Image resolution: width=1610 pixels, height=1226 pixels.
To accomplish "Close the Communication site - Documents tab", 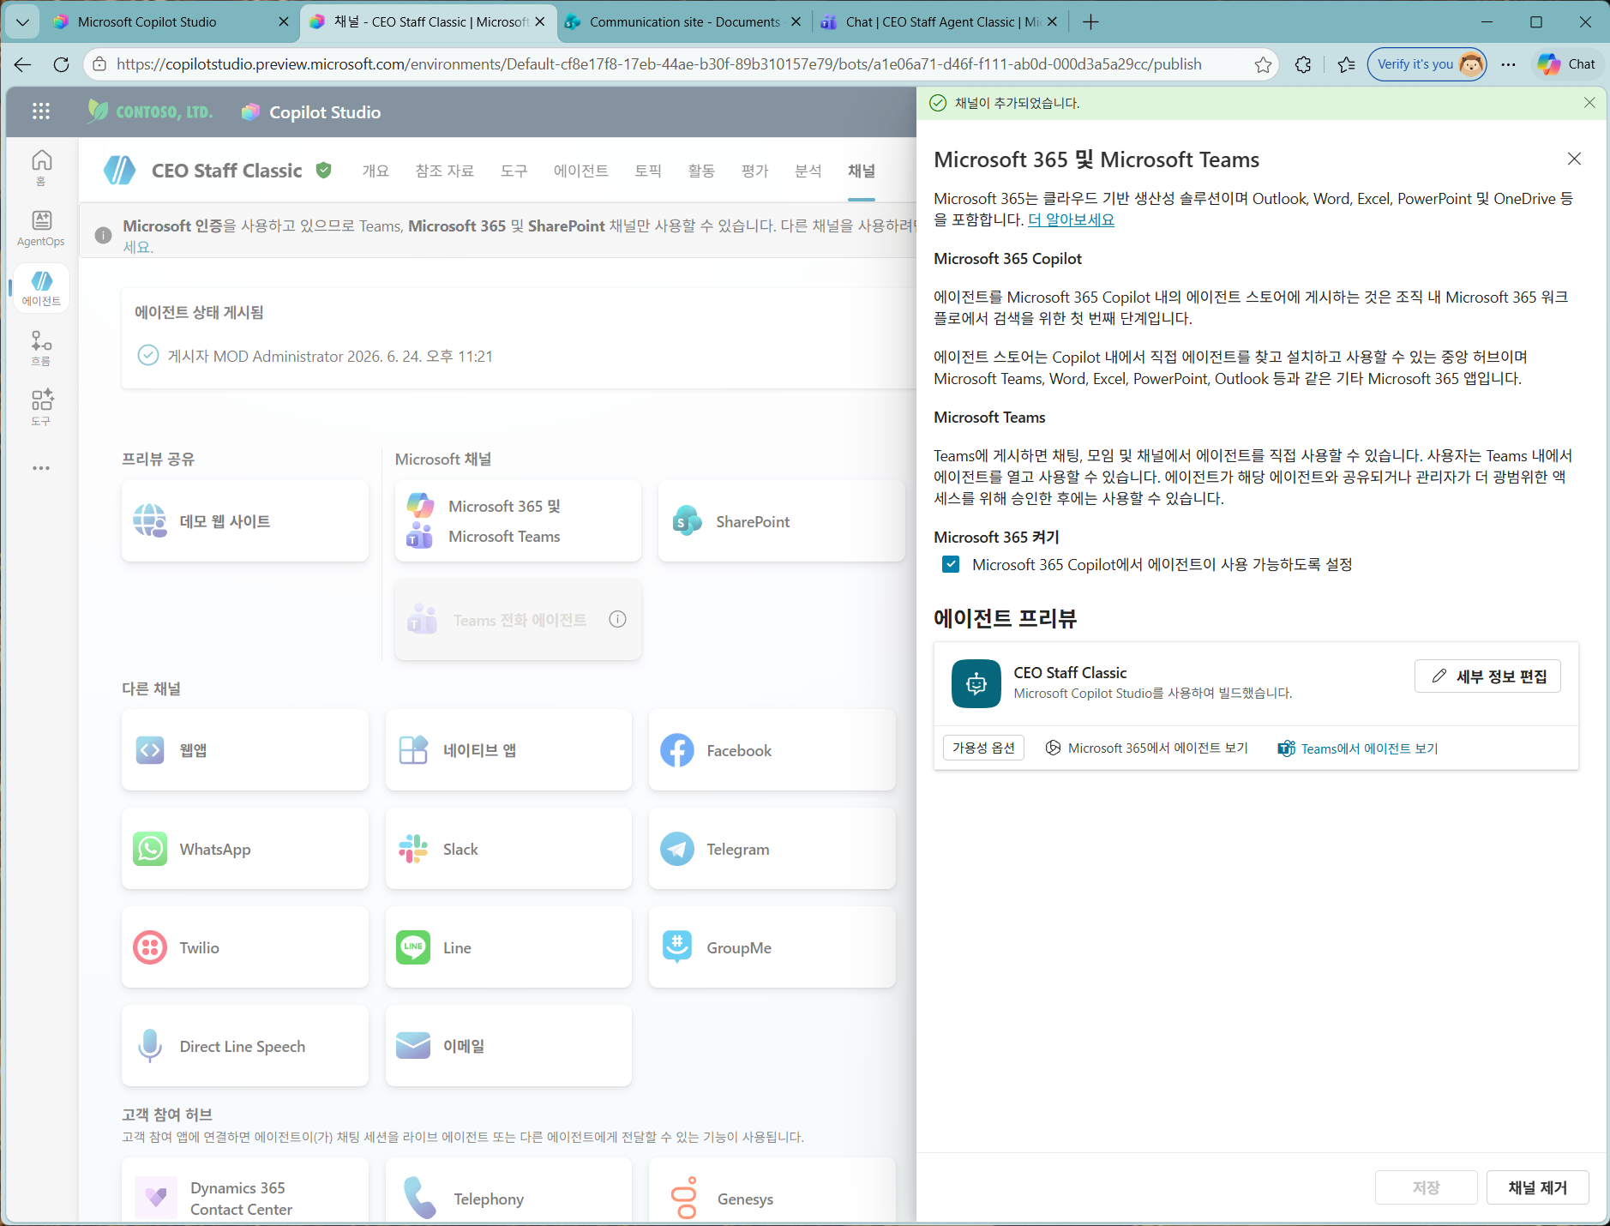I will pos(796,22).
